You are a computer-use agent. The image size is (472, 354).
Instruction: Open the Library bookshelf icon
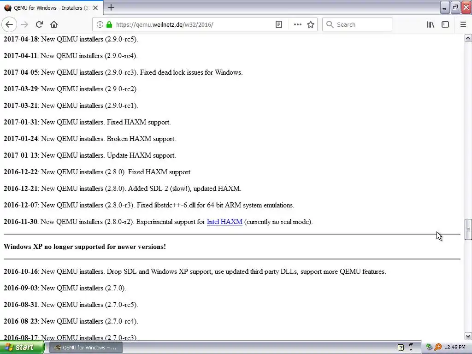pos(431,25)
